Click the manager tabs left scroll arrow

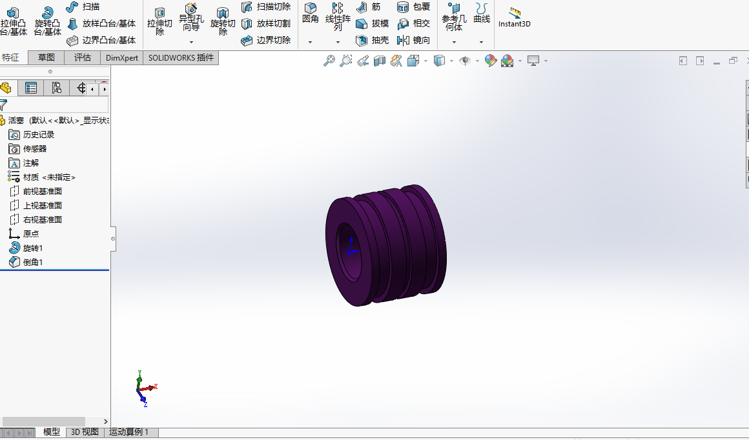[92, 89]
